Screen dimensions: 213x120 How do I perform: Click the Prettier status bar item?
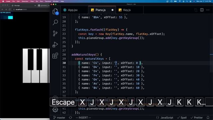click(x=196, y=118)
